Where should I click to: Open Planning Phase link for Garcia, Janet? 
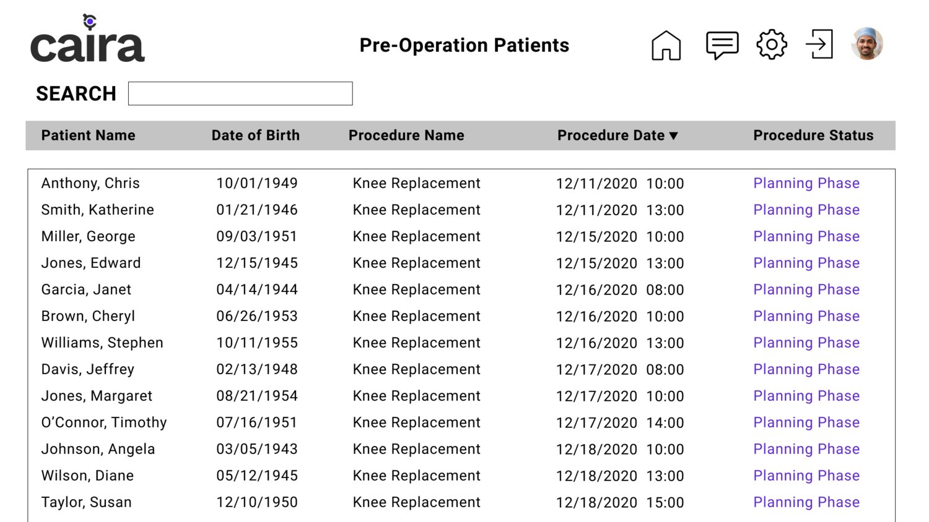pos(806,289)
